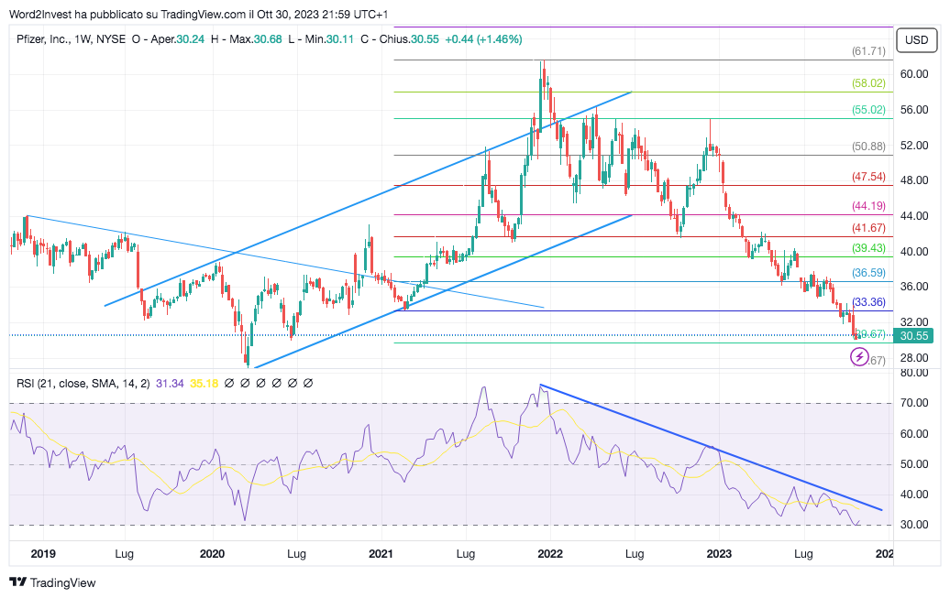Click the closing price value 30.55 in header
950x598 pixels.
[425, 39]
